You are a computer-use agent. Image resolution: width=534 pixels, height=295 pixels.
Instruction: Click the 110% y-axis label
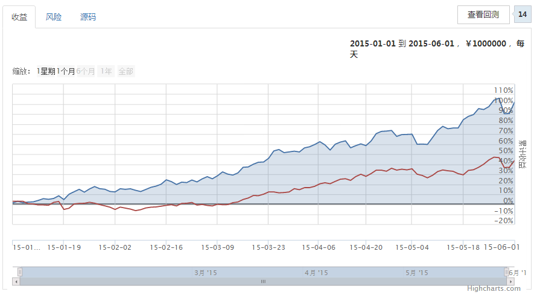click(503, 90)
